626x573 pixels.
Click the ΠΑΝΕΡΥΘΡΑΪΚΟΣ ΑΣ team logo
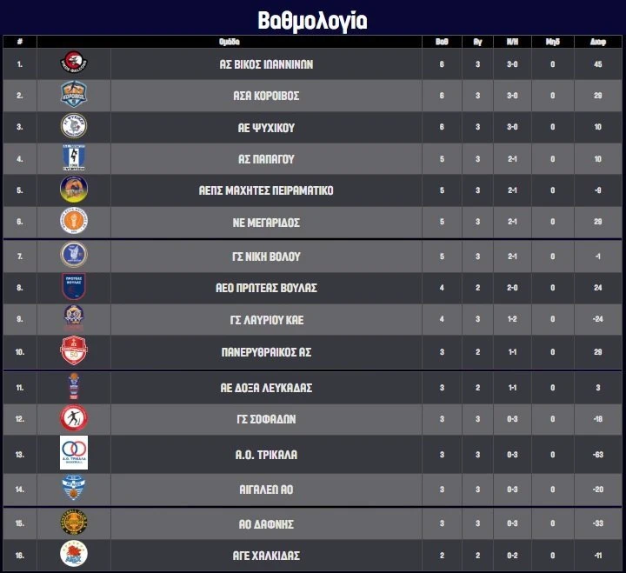tap(74, 351)
